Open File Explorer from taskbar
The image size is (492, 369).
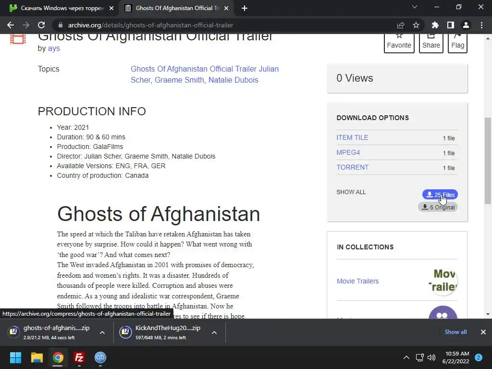click(37, 357)
